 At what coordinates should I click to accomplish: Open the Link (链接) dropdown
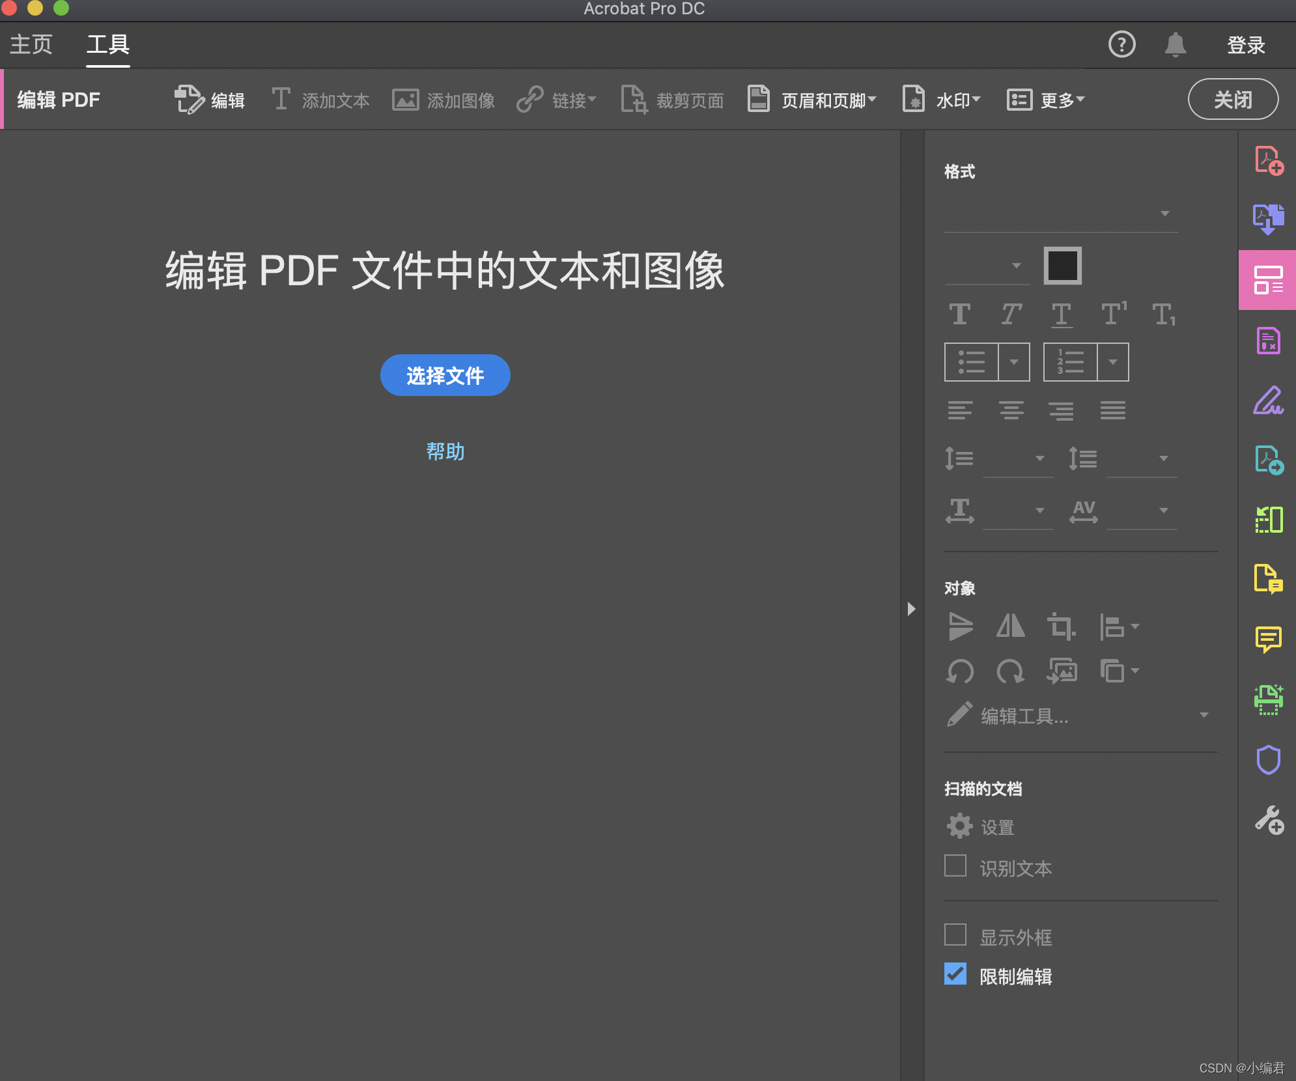[x=556, y=100]
